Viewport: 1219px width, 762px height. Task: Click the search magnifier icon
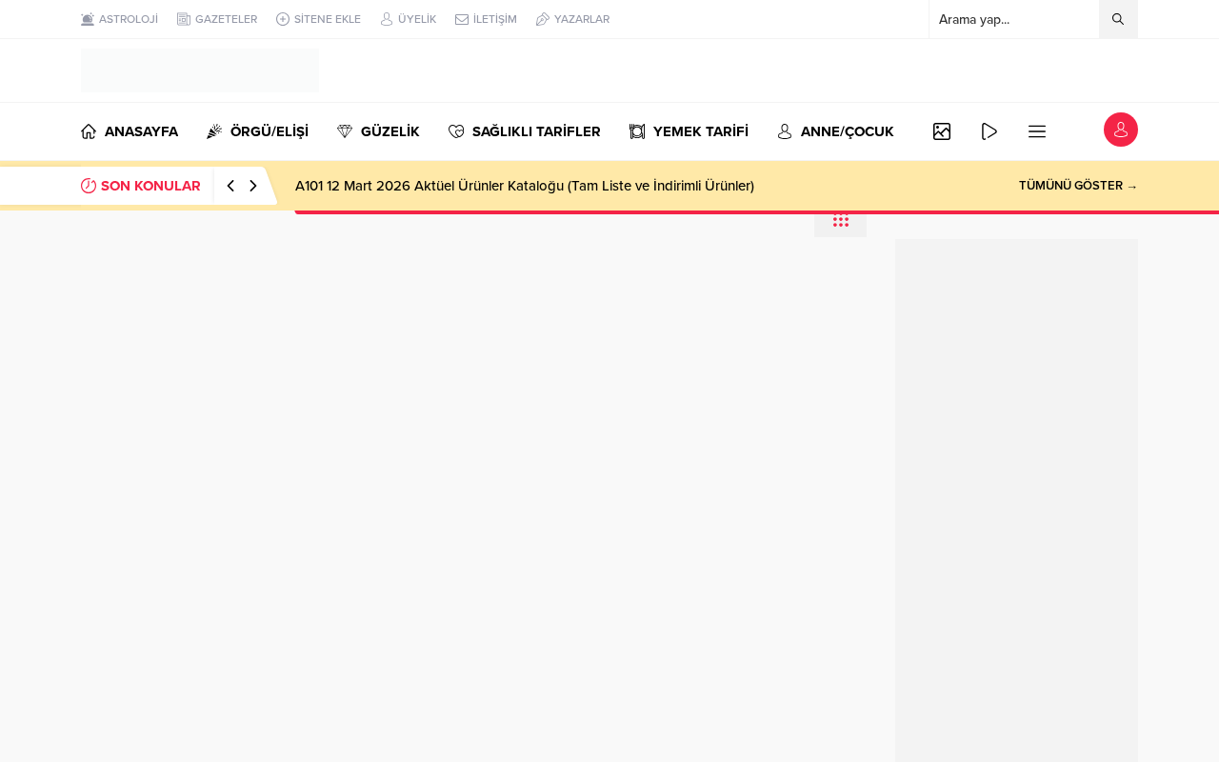(1118, 19)
